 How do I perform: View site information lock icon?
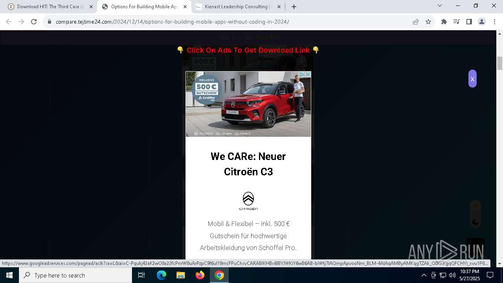click(x=50, y=22)
